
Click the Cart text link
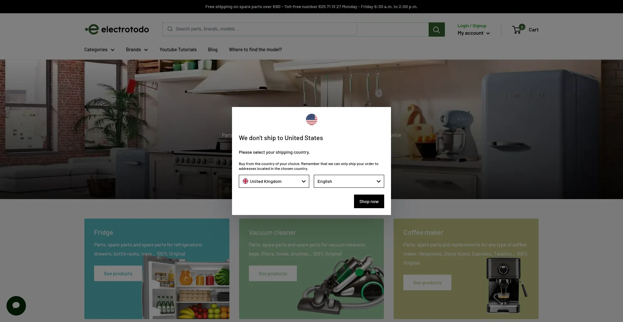click(x=533, y=30)
